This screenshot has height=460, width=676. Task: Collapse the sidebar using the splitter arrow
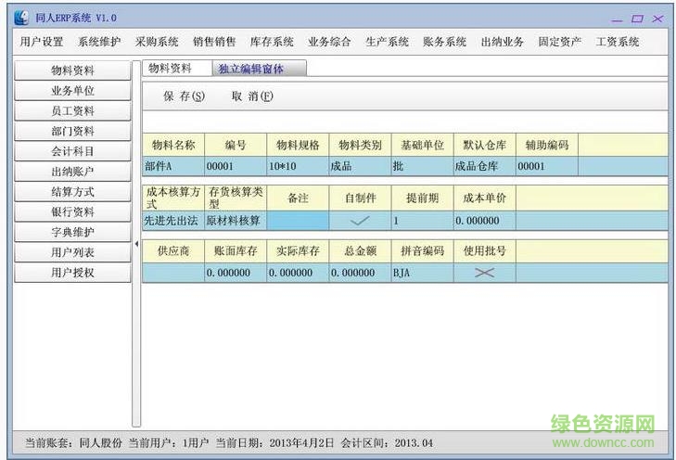136,244
